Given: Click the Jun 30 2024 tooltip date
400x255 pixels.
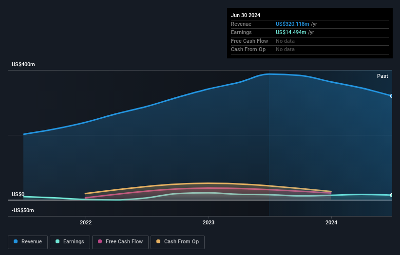Looking at the screenshot, I should click(x=246, y=15).
